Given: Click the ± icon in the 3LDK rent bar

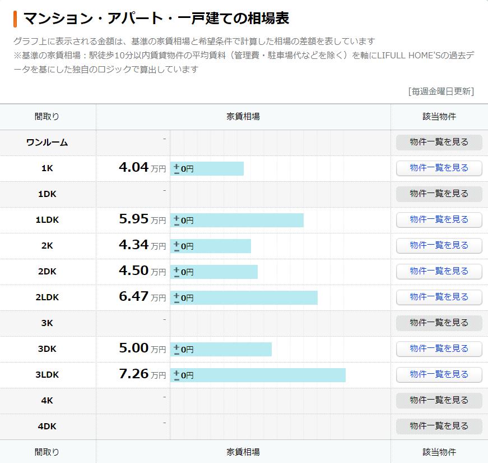Looking at the screenshot, I should click(x=176, y=375).
